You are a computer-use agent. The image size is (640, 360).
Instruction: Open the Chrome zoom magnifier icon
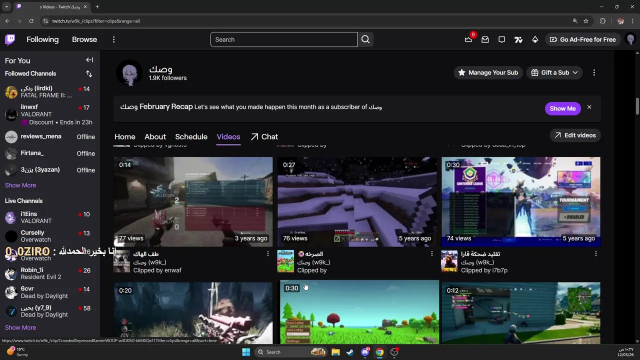pos(575,21)
